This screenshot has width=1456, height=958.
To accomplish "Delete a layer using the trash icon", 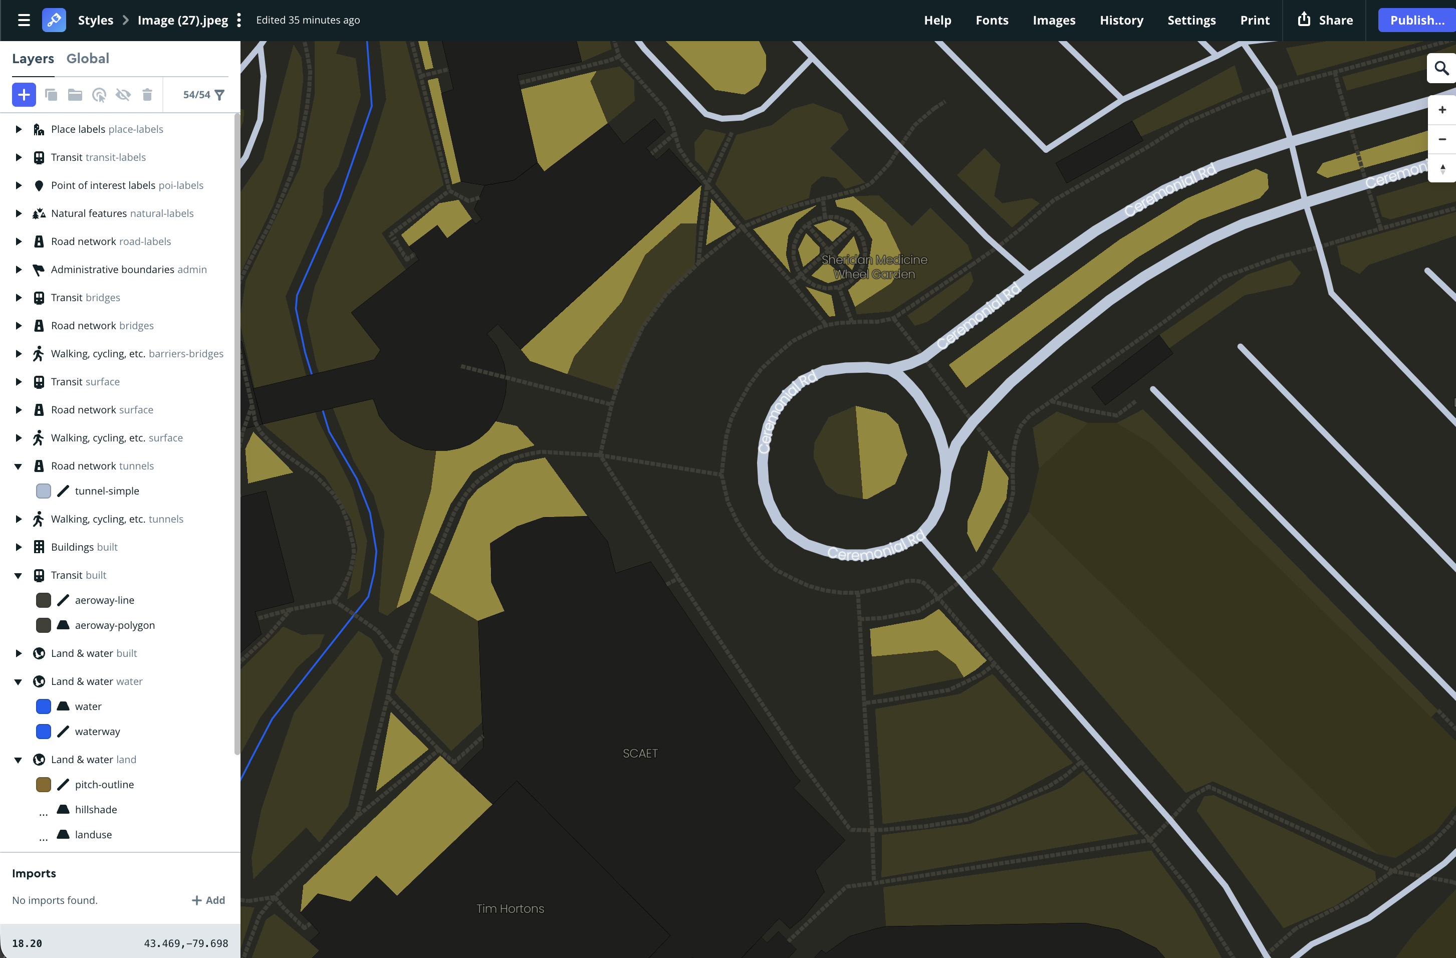I will coord(147,95).
